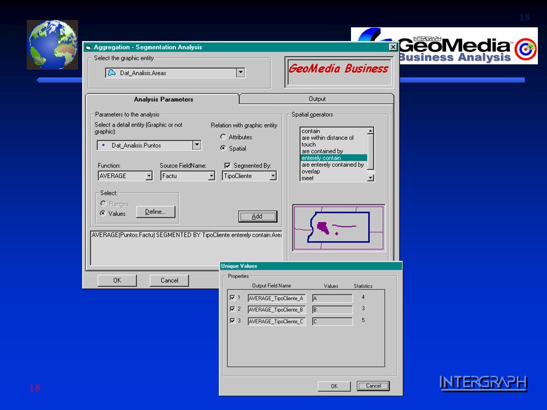The width and height of the screenshot is (547, 410).
Task: Toggle the Segmented By checkbox
Action: pos(227,166)
